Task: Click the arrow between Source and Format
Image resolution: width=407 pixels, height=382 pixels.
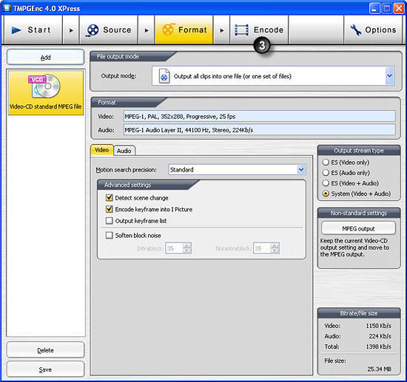Action: 147,30
